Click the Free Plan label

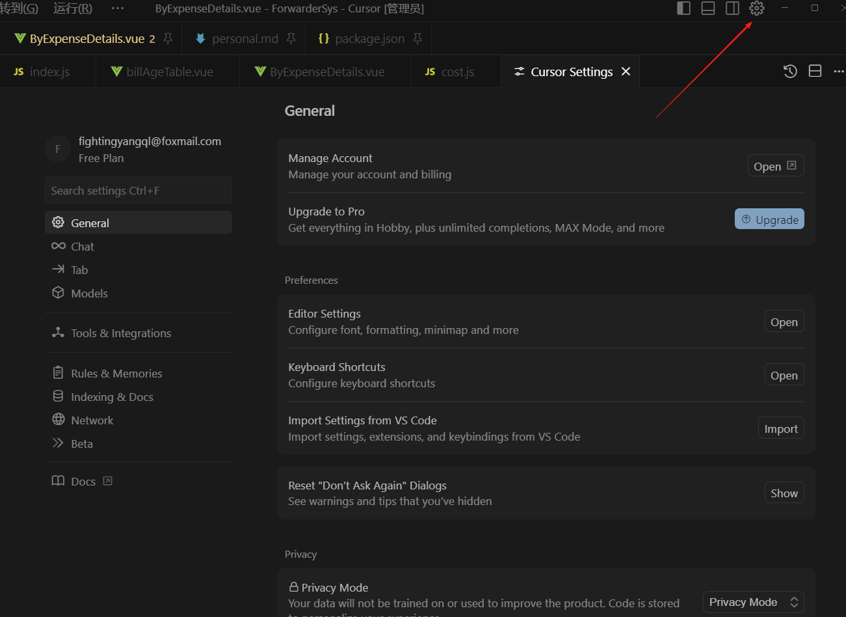tap(101, 158)
